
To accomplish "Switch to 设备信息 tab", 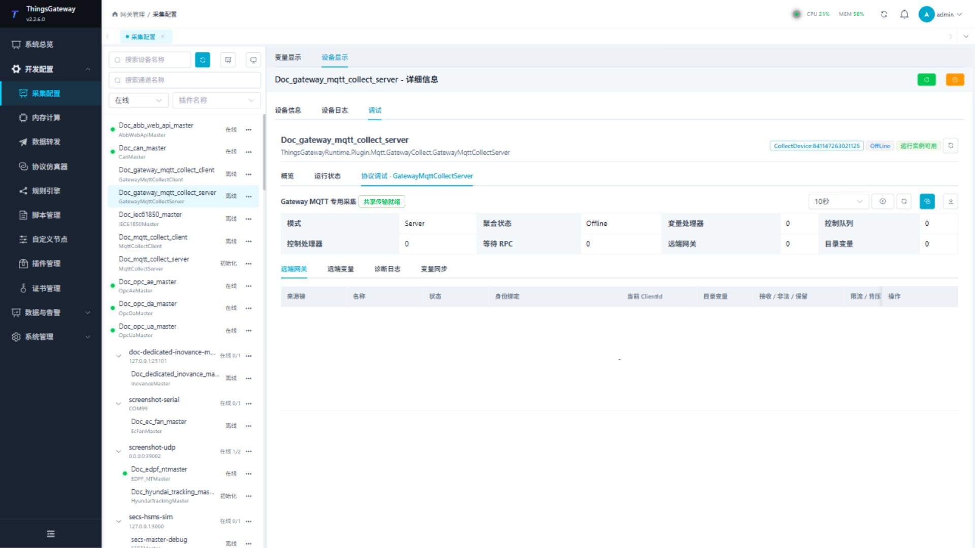I will 288,110.
